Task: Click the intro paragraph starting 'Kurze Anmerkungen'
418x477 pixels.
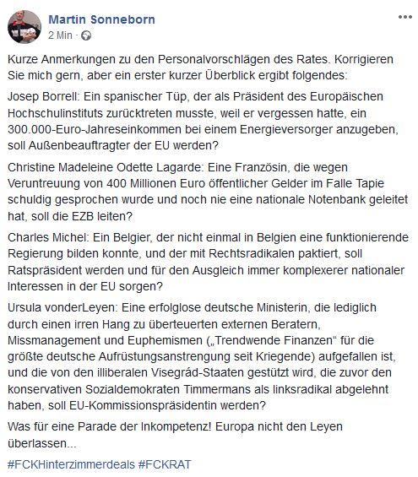Action: coord(200,68)
